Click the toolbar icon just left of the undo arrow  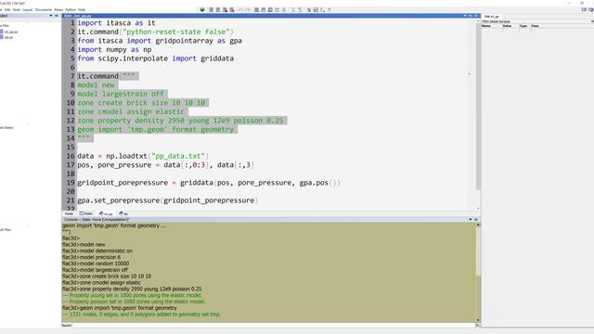pyautogui.click(x=232, y=10)
